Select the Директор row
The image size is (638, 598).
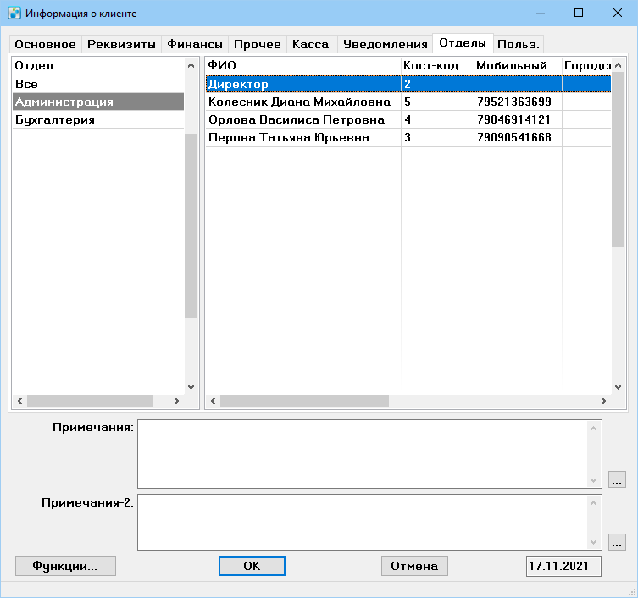pyautogui.click(x=408, y=84)
